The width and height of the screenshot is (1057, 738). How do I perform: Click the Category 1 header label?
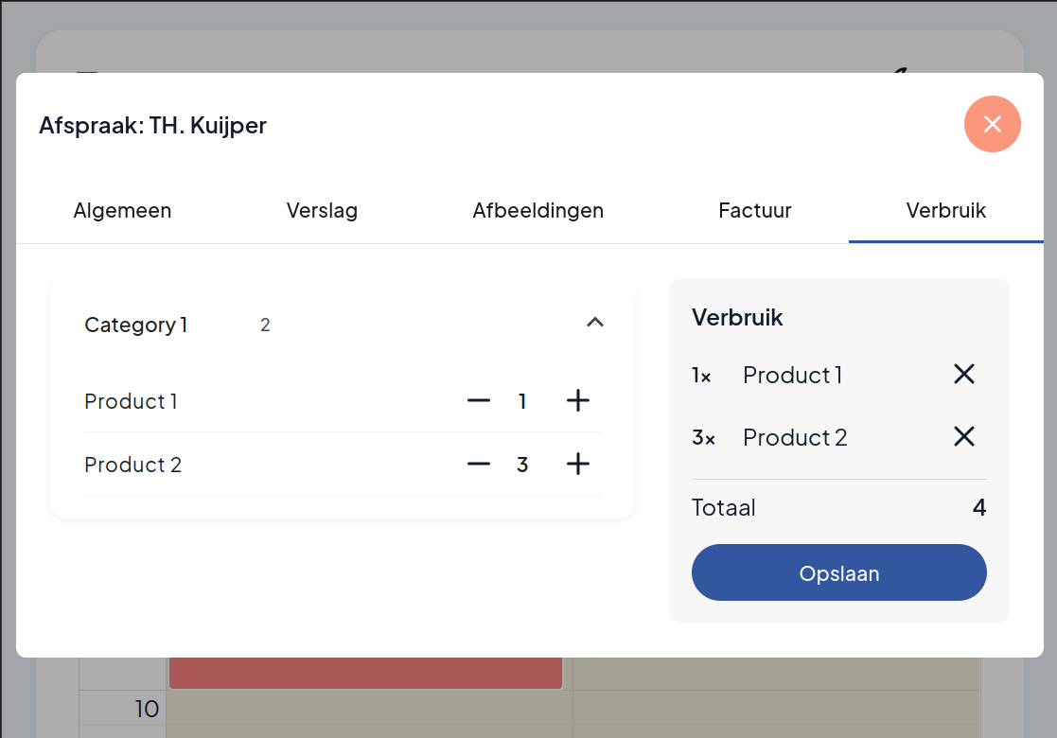[135, 325]
